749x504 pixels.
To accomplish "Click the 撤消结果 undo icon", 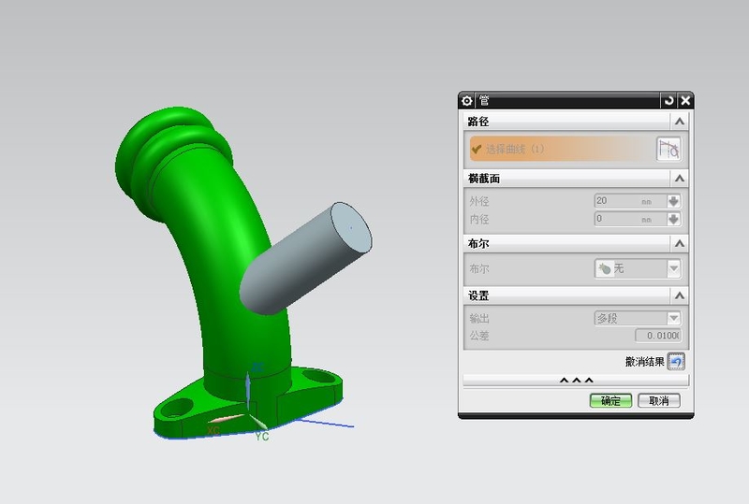I will pyautogui.click(x=676, y=362).
